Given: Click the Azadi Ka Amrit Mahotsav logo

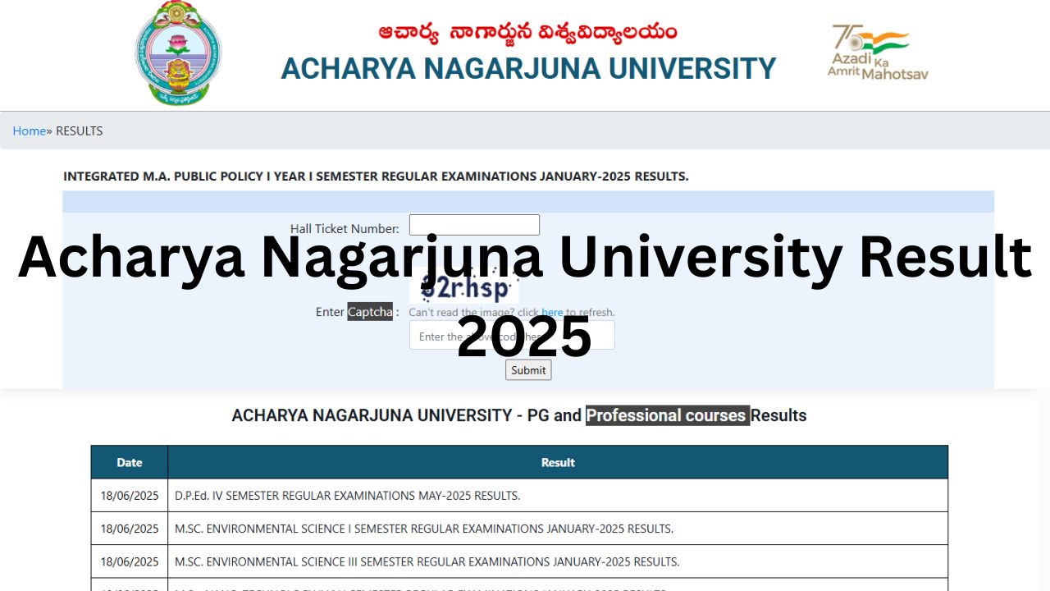Looking at the screenshot, I should pos(878,52).
